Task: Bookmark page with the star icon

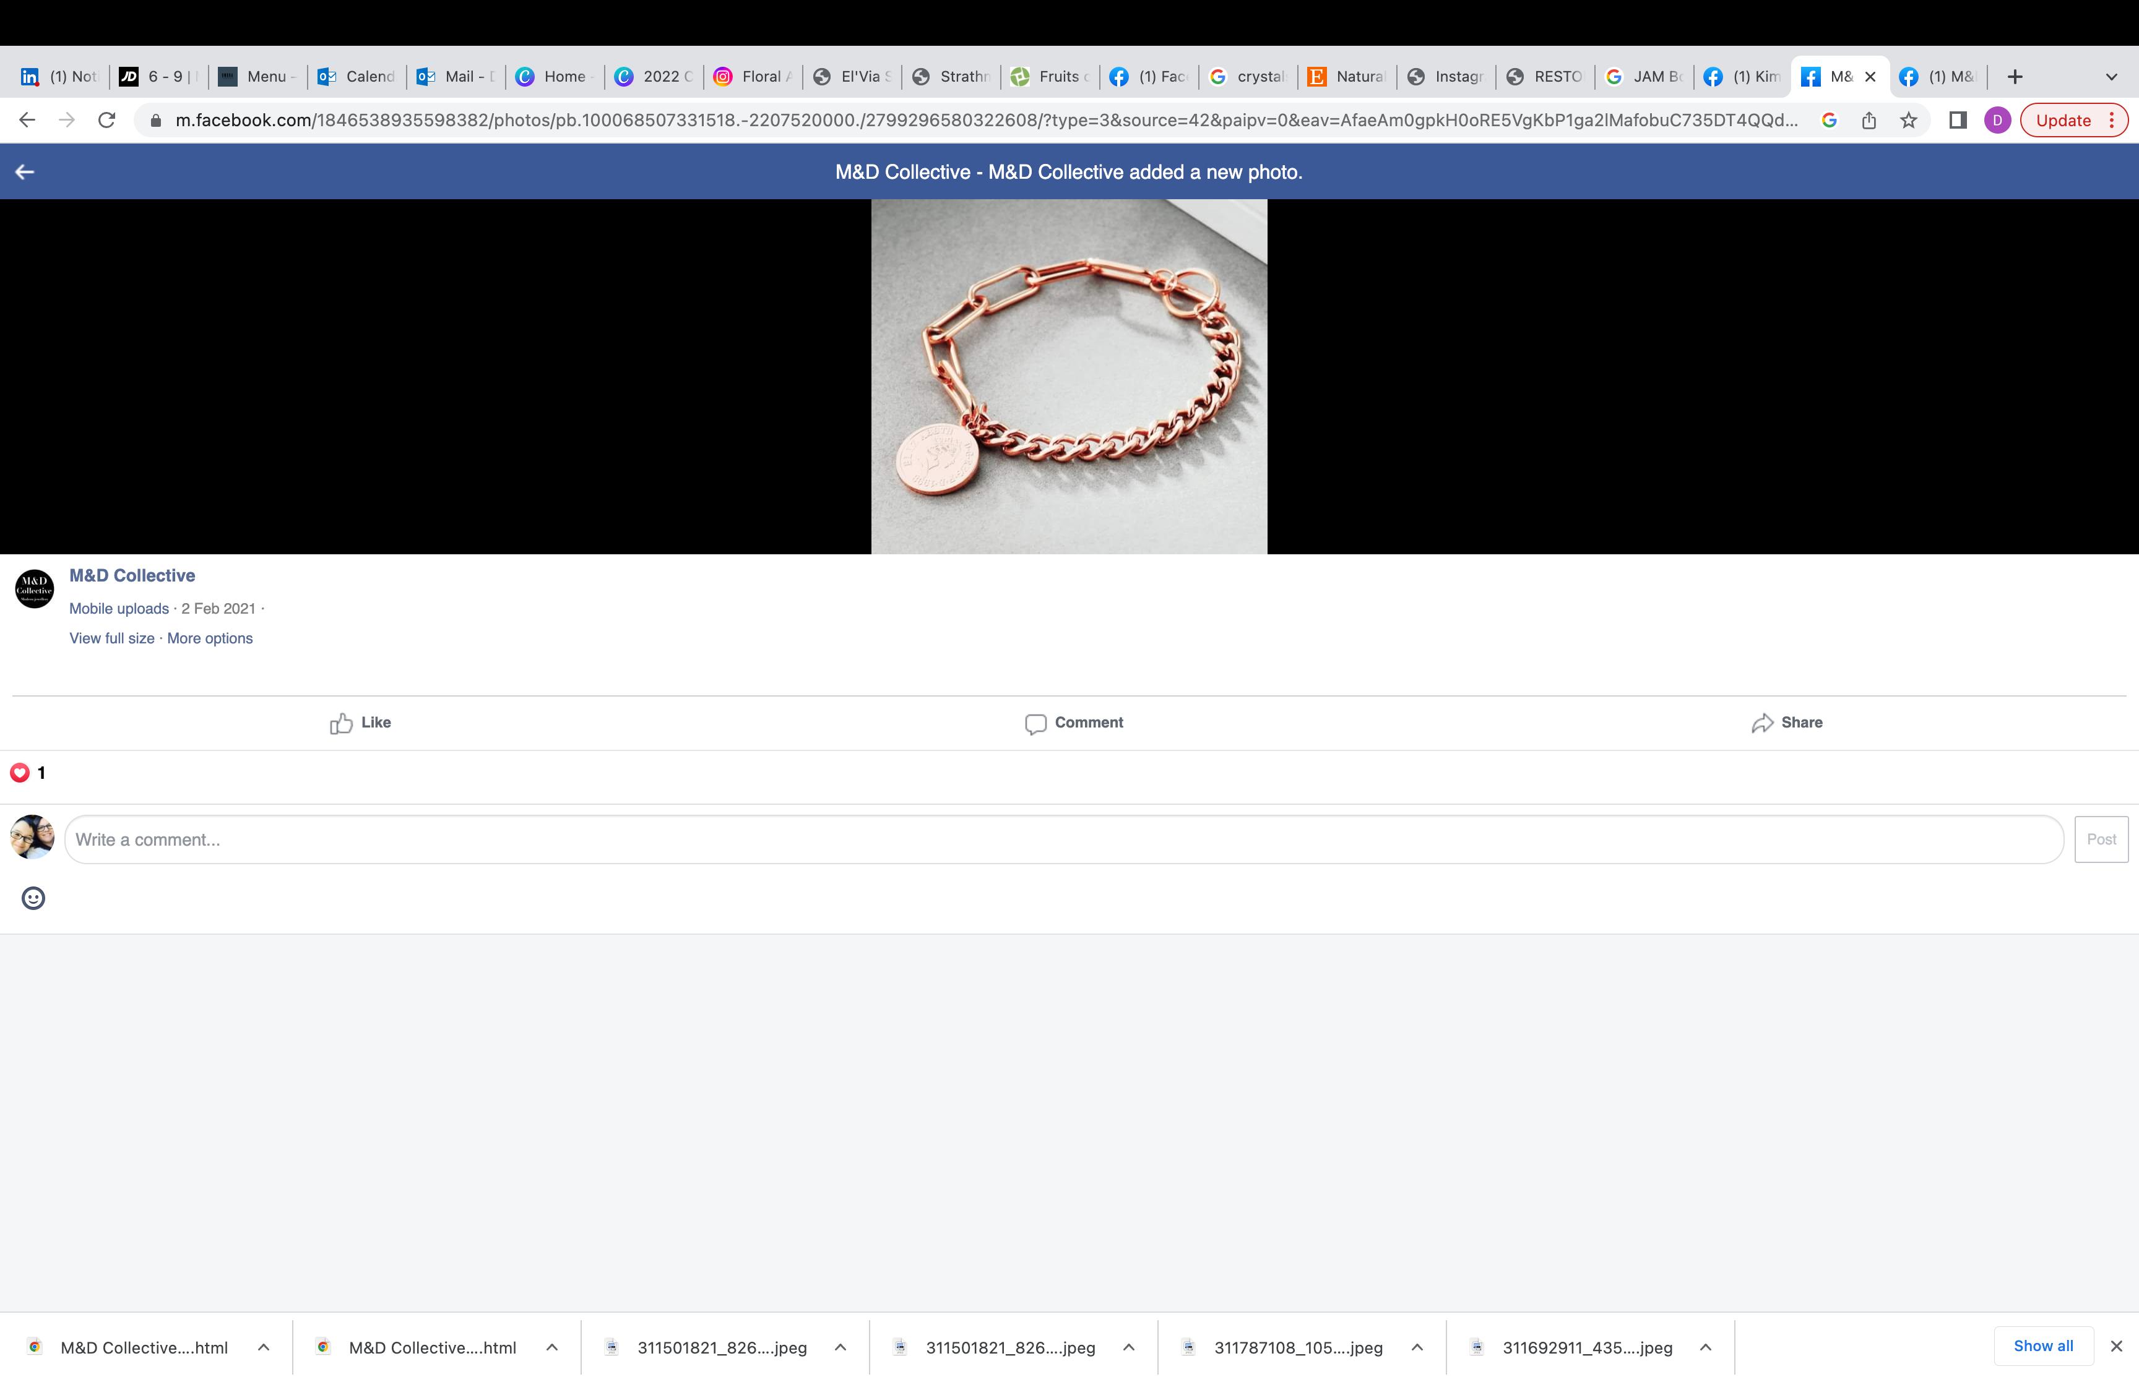Action: [1908, 120]
